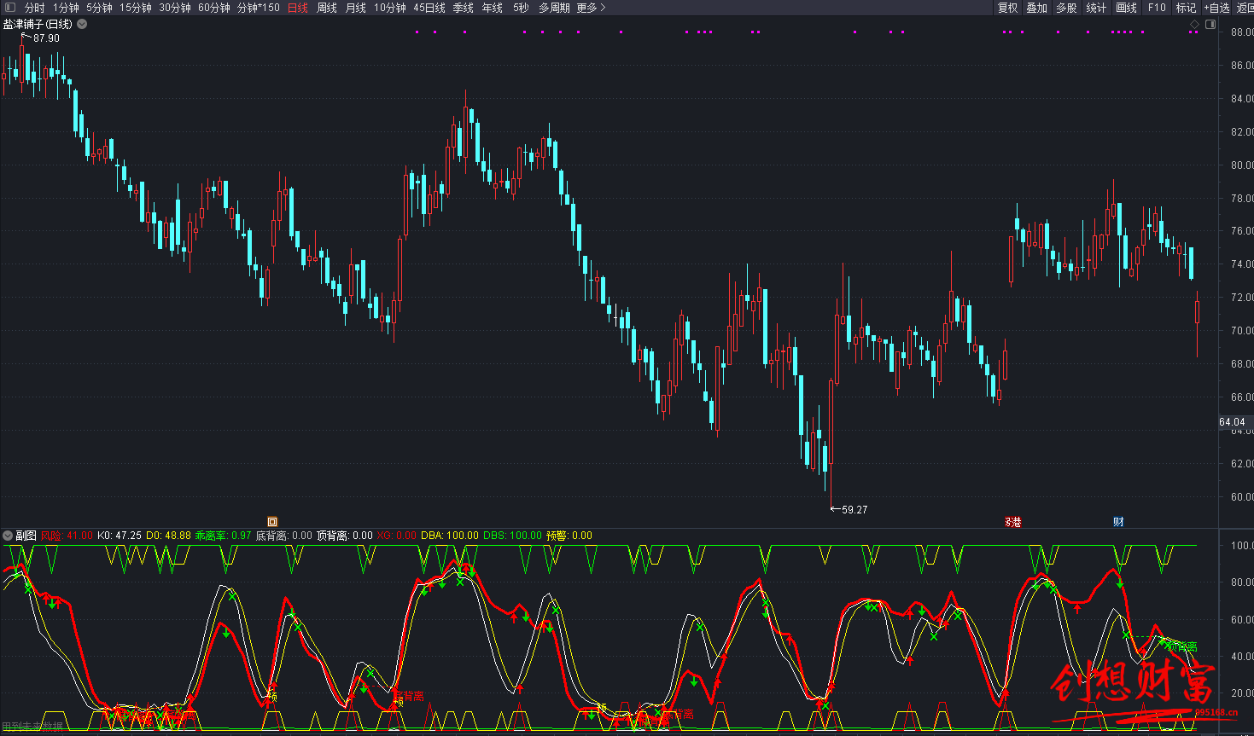
Task: Toggle the left sidebar panel icon
Action: [10, 8]
